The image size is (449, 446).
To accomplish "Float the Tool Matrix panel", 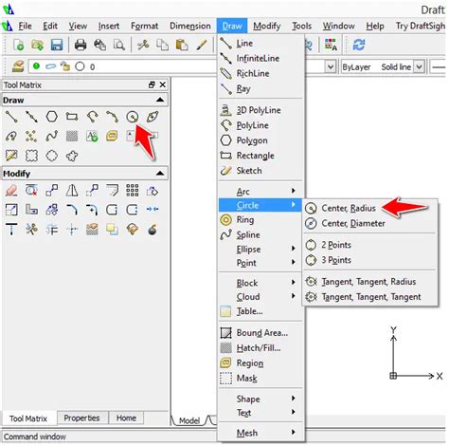I will pyautogui.click(x=152, y=84).
